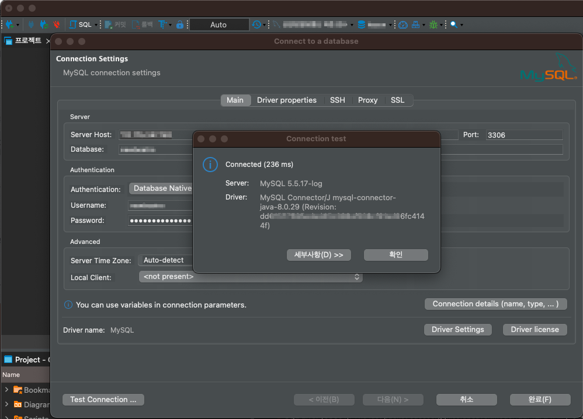Click the reconnect plug icon in toolbar
583x419 pixels.
tap(43, 25)
